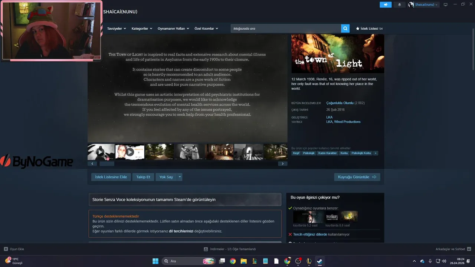
Task: Open the weather widget 13°C Güneşli
Action: point(14,261)
